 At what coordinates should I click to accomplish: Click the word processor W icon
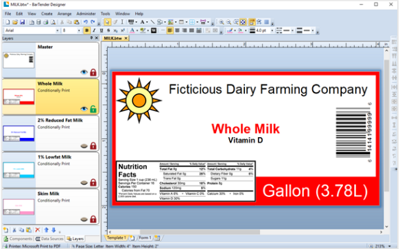154,31
